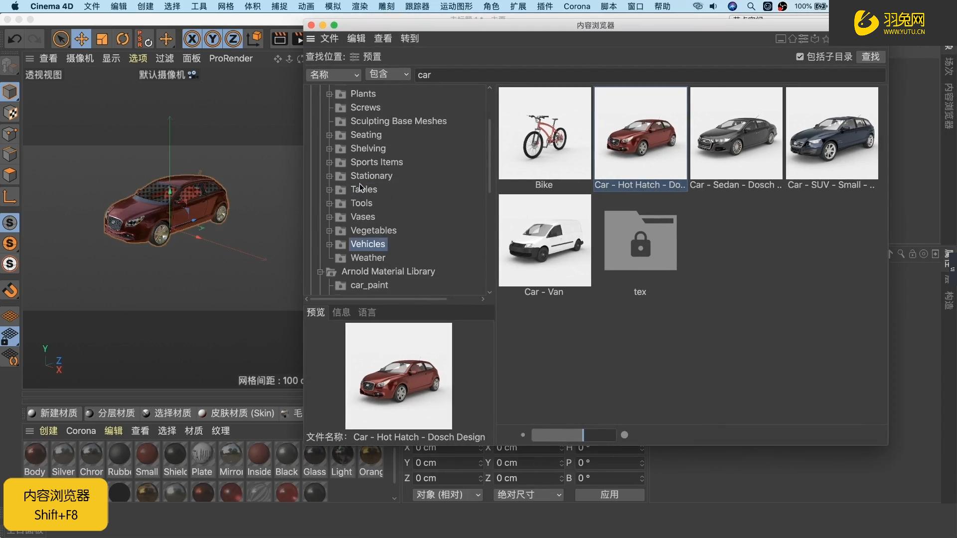This screenshot has height=538, width=957.
Task: Open the 转到 menu in content browser
Action: (409, 38)
